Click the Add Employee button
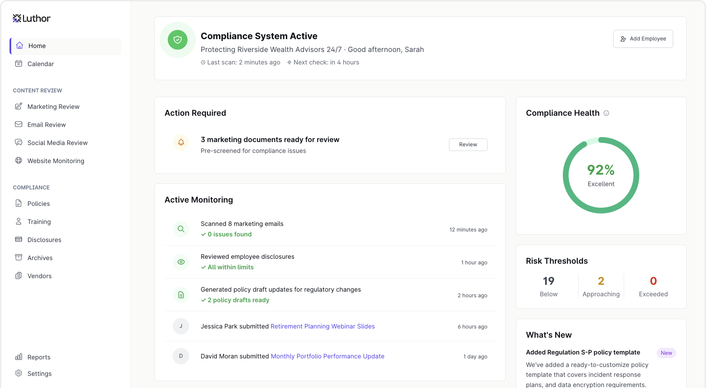706x388 pixels. coord(643,38)
